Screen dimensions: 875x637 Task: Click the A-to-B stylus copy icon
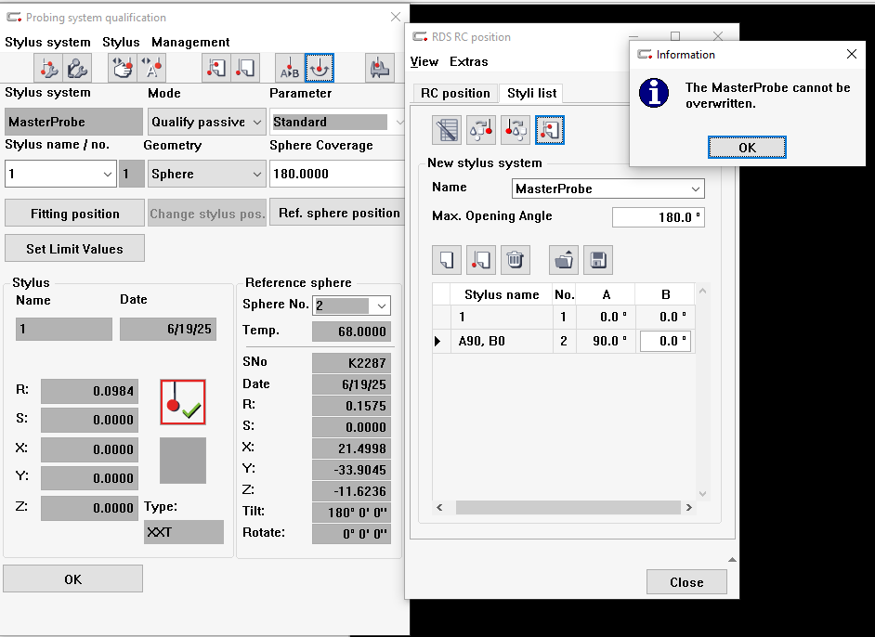point(290,68)
